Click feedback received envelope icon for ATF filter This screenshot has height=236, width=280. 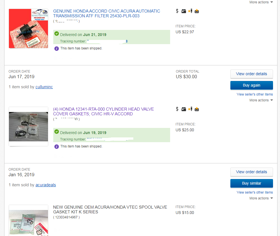pos(197,11)
